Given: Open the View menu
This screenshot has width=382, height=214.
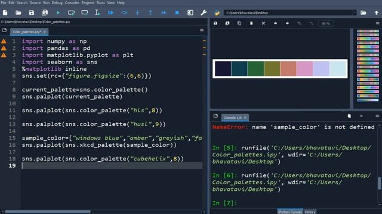Looking at the screenshot, I should point(111,2).
